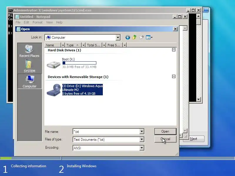Click Notepad vertical scrollbar down arrow

tap(185, 131)
